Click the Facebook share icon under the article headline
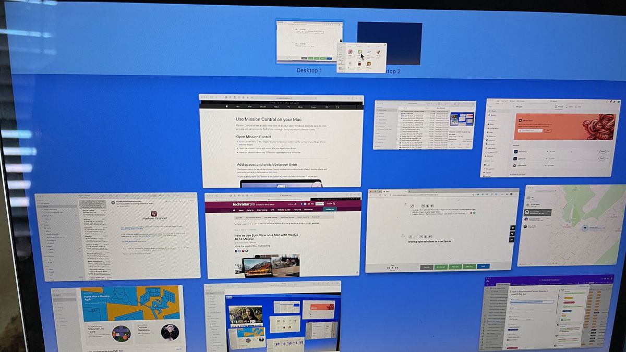 (236, 251)
